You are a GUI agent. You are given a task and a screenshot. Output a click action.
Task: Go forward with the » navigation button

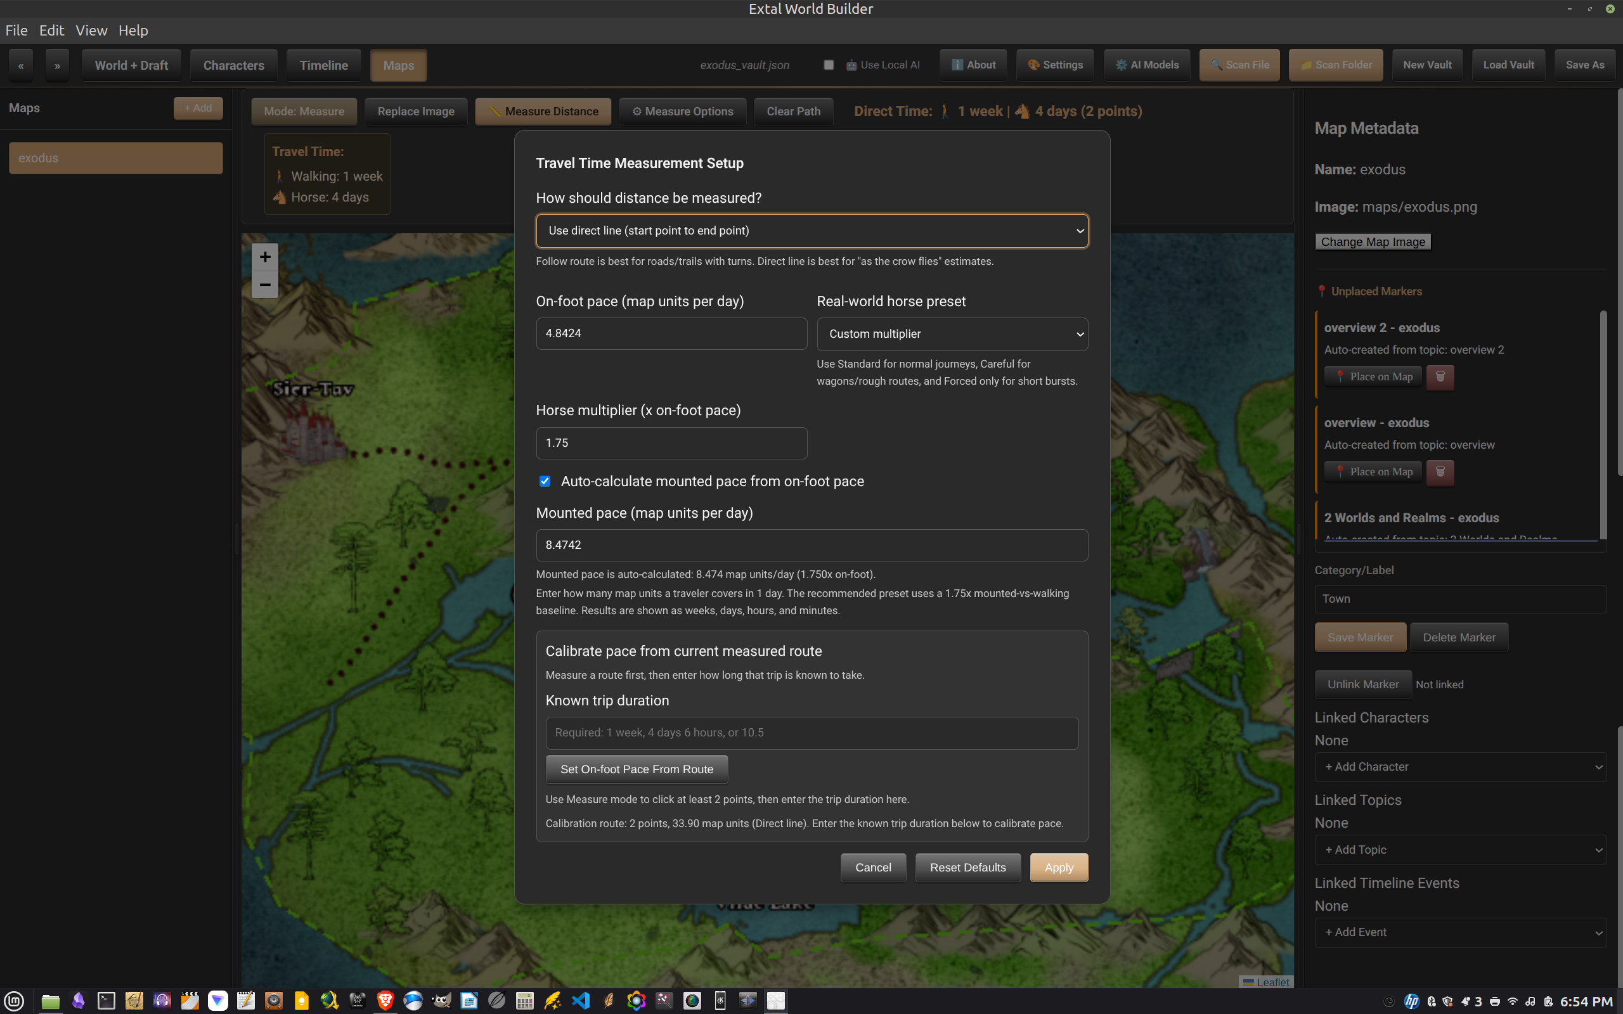tap(57, 66)
